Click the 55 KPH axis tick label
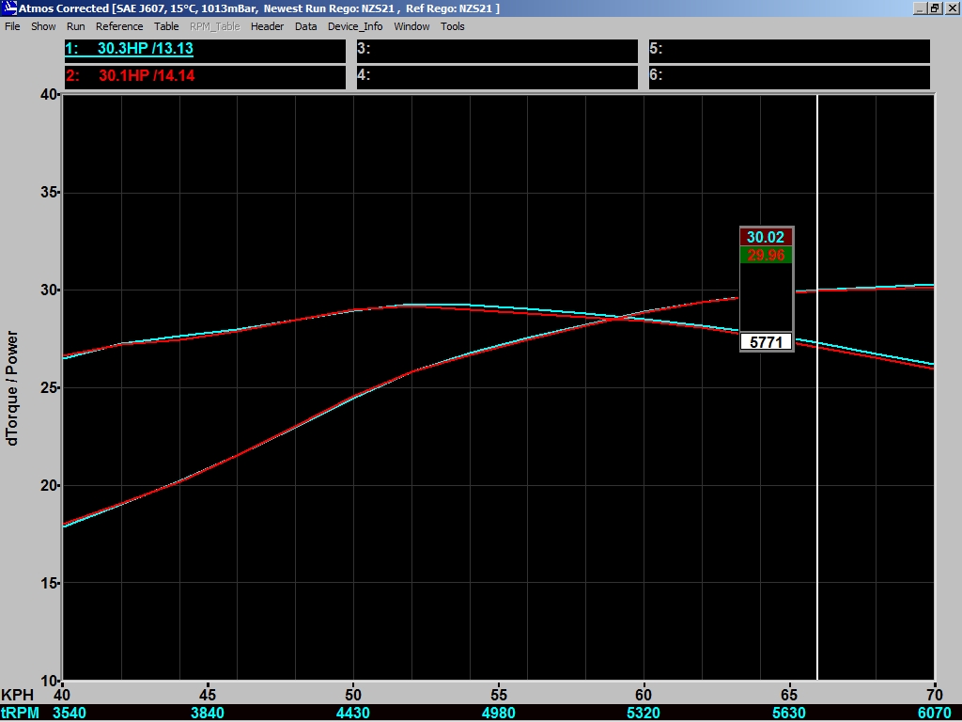The width and height of the screenshot is (962, 722). (499, 695)
